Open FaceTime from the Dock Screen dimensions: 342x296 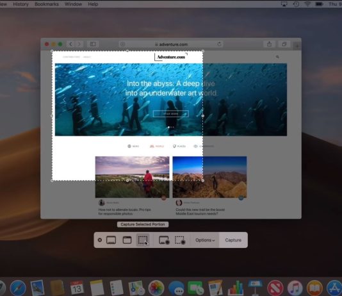(x=196, y=288)
